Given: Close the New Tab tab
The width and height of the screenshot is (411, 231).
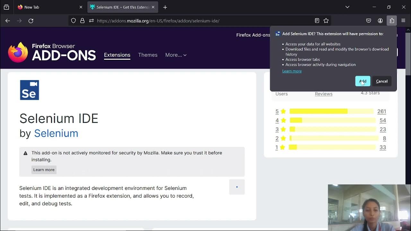Looking at the screenshot, I should (81, 7).
